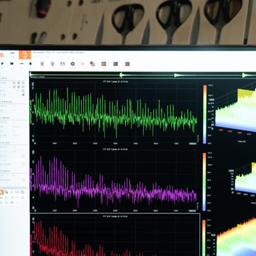Select the V-shaped valley marker tool
The width and height of the screenshot is (256, 256).
(x=12, y=198)
